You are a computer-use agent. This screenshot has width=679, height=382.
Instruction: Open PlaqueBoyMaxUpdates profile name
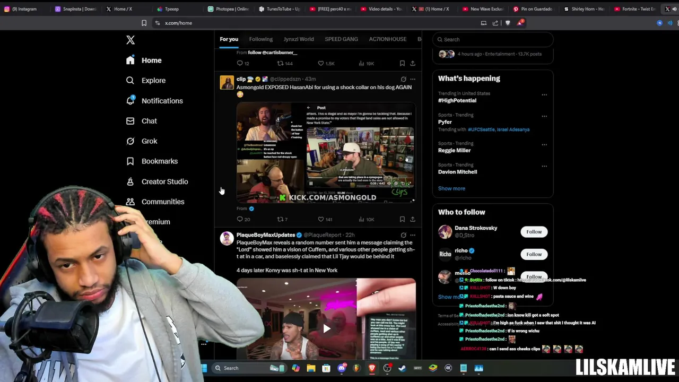[x=266, y=235]
